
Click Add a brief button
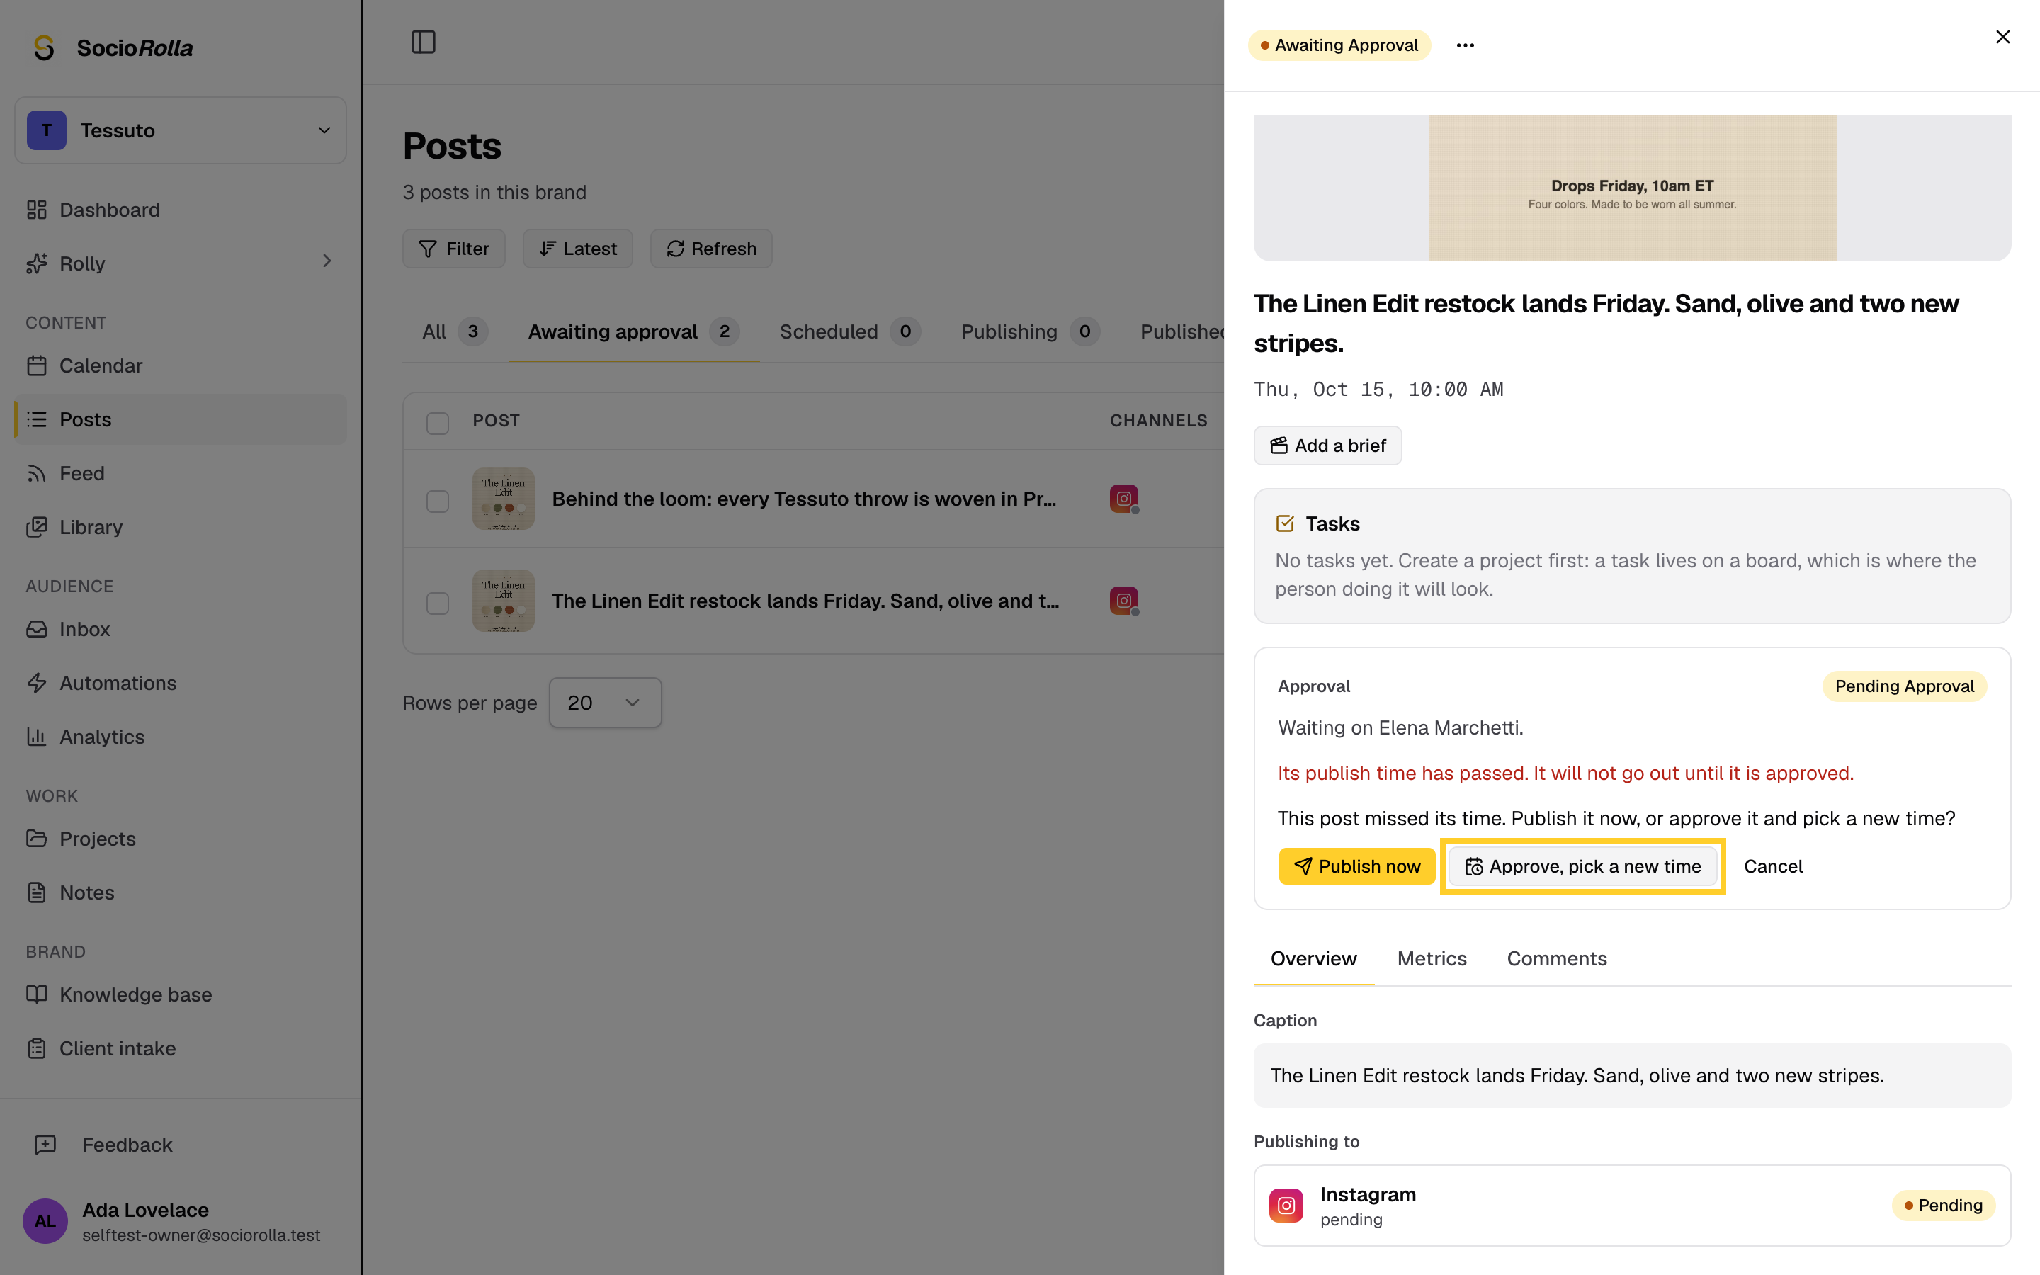(x=1327, y=446)
